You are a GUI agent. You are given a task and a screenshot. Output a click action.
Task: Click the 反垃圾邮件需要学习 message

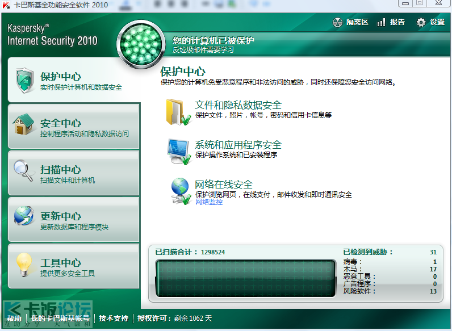tap(203, 50)
